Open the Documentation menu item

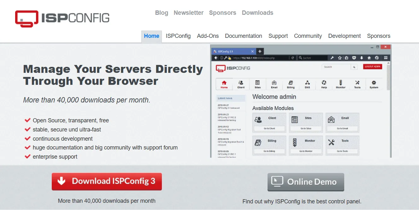pos(244,36)
